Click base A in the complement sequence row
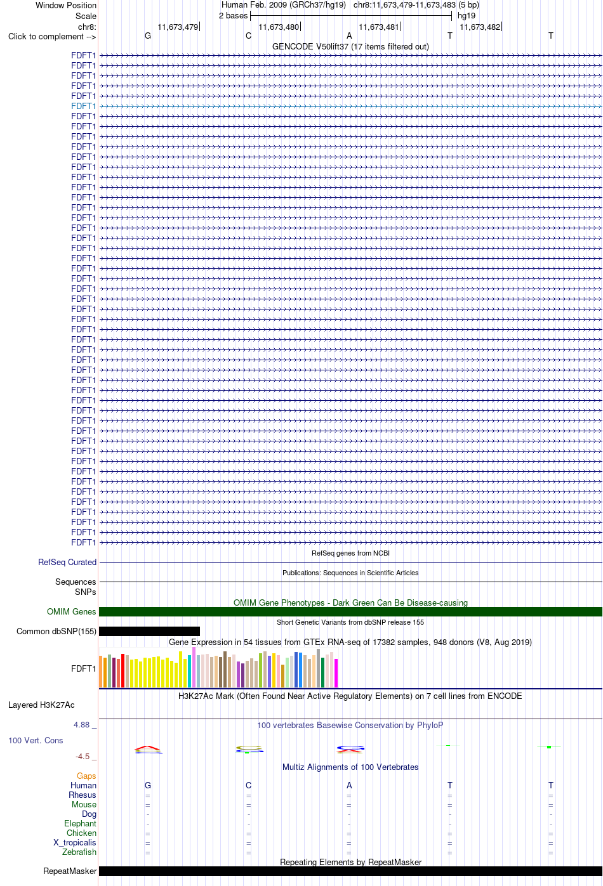 coord(349,36)
